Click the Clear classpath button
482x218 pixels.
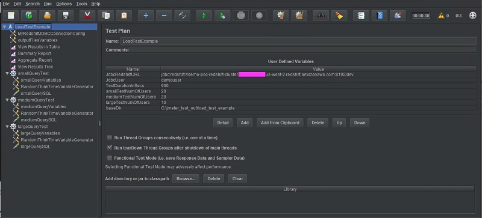(x=237, y=179)
